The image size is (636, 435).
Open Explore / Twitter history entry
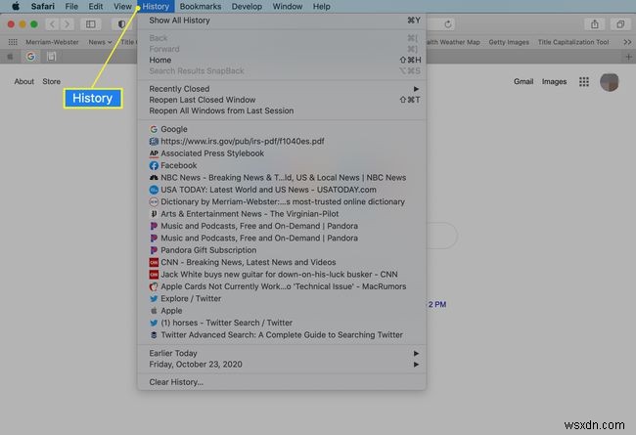(x=282, y=299)
